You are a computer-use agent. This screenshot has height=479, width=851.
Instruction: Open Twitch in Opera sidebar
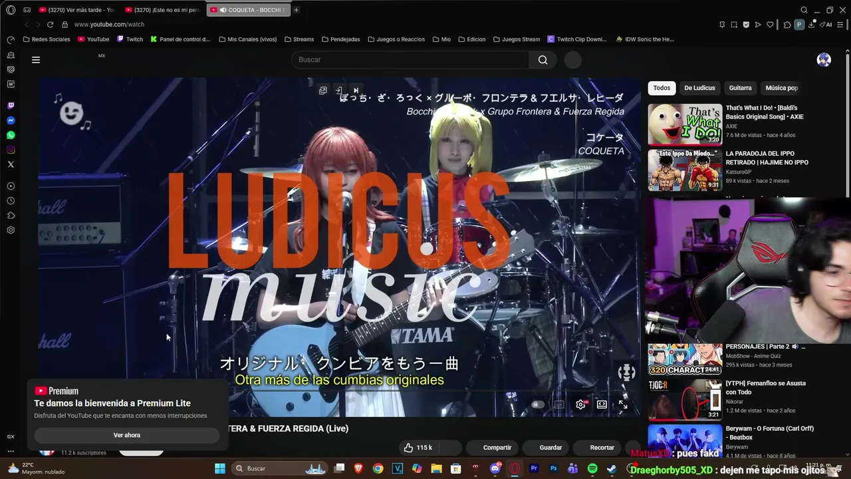(11, 106)
